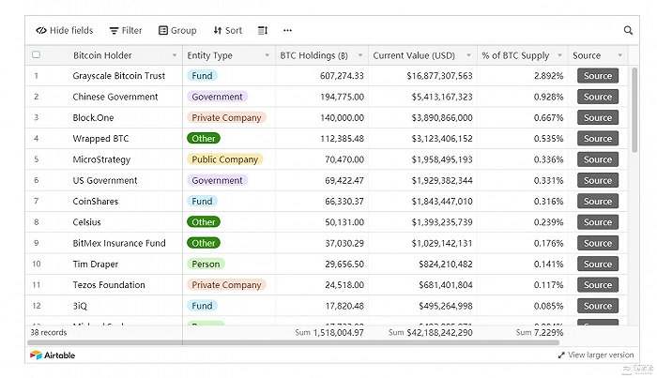Viewport: 657px width, 378px height.
Task: Select CoinShares holder cell
Action: click(x=96, y=202)
